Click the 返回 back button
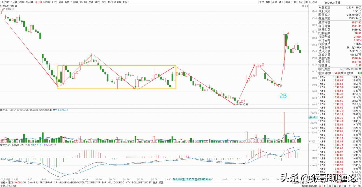Viewport: 362px width, 188px height. 314,2
